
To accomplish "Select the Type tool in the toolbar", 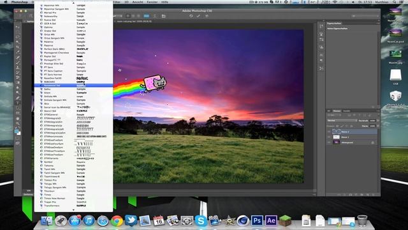I will click(x=18, y=103).
